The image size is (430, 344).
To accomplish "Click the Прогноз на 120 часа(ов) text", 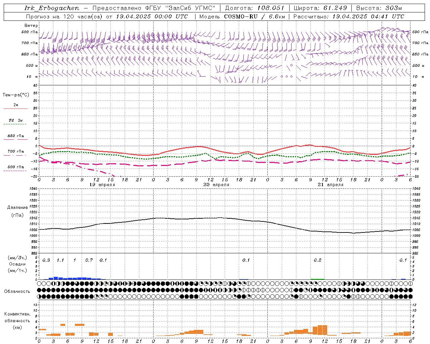I will (x=64, y=16).
